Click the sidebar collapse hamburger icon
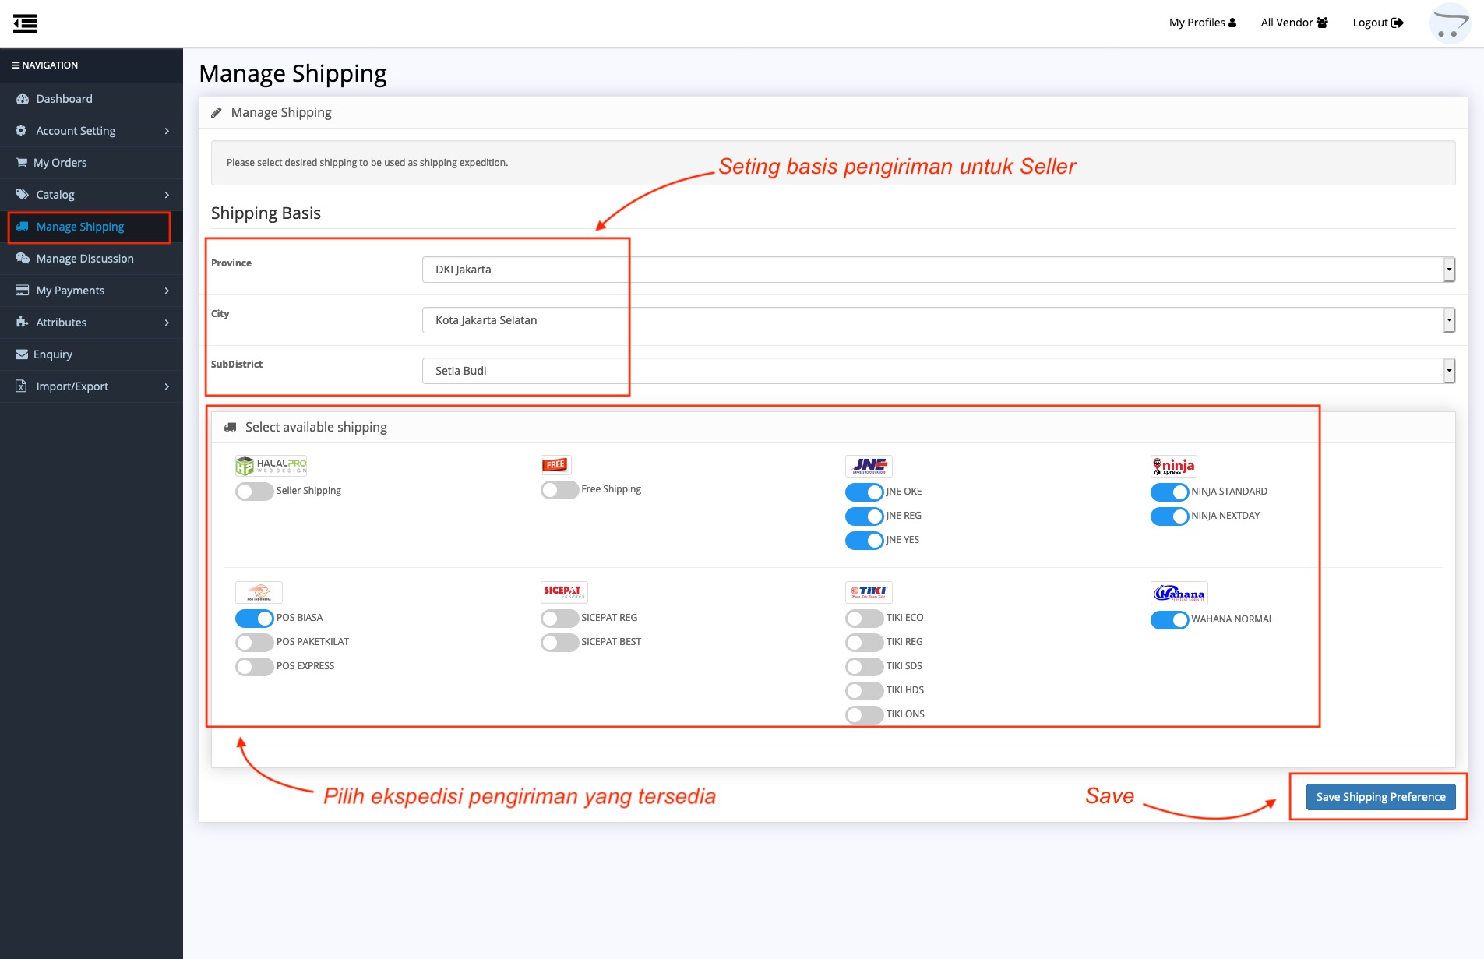Screen dimensions: 1484x959 tap(25, 23)
